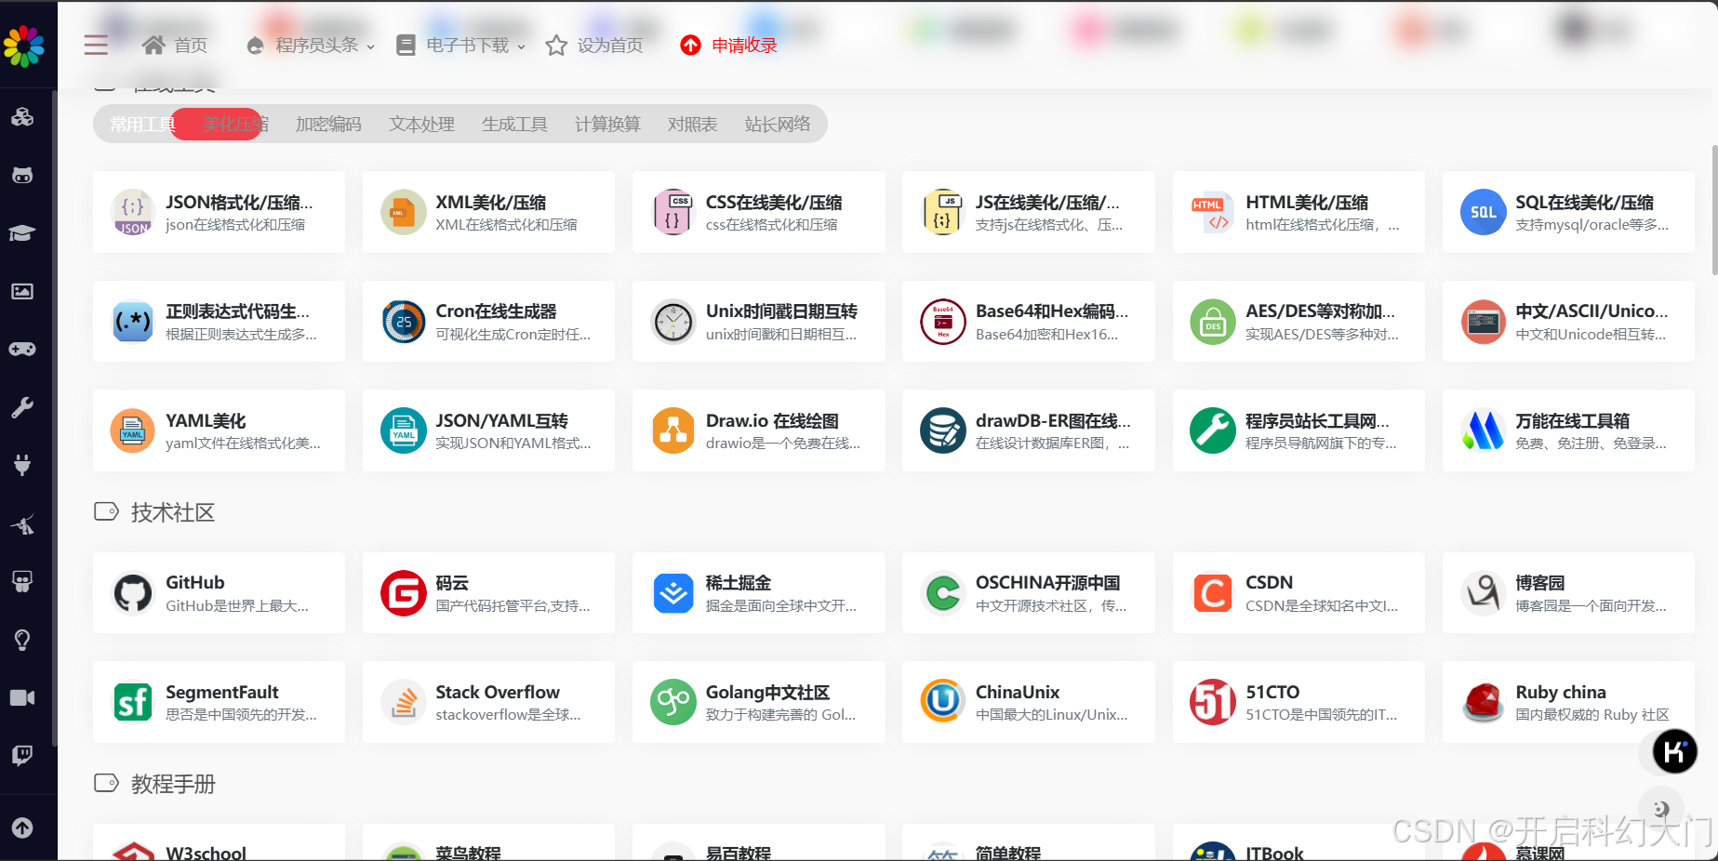Switch to the 计算换算 tab
This screenshot has width=1718, height=861.
click(607, 125)
